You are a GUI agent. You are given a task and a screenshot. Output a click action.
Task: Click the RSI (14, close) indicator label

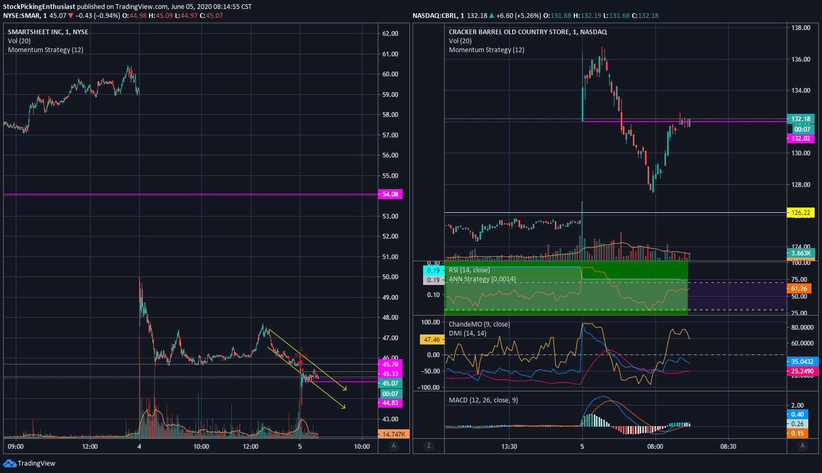click(x=469, y=270)
